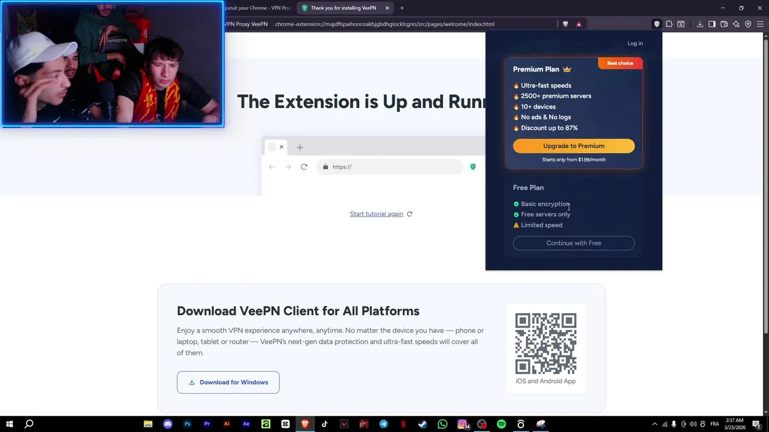This screenshot has width=769, height=432.
Task: Click the 'Best choice' badge on Premium Plan
Action: click(x=620, y=63)
